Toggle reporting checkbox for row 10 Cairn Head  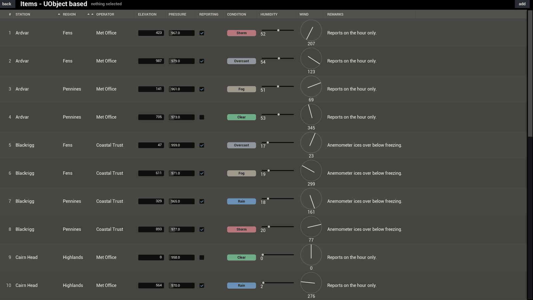coord(202,285)
